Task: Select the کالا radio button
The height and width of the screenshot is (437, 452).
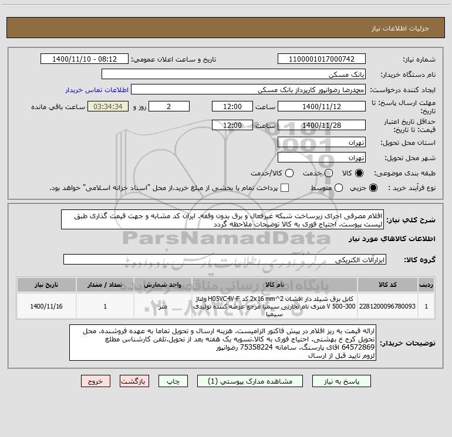Action: point(359,173)
